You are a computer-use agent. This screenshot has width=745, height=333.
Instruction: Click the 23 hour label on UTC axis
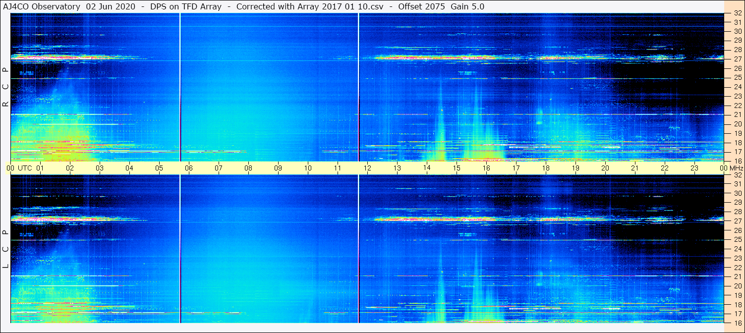pos(694,168)
